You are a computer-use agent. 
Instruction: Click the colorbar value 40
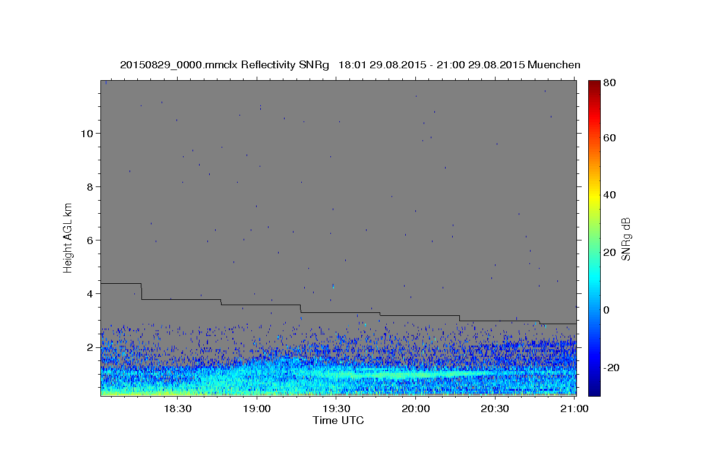coord(609,195)
